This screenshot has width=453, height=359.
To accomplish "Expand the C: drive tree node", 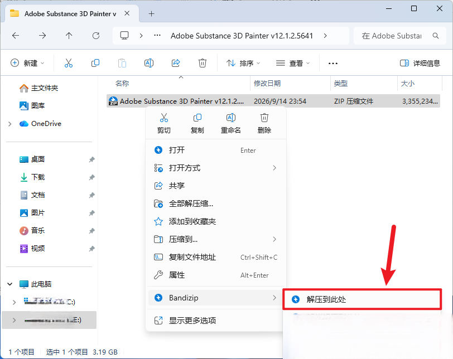I will point(14,302).
